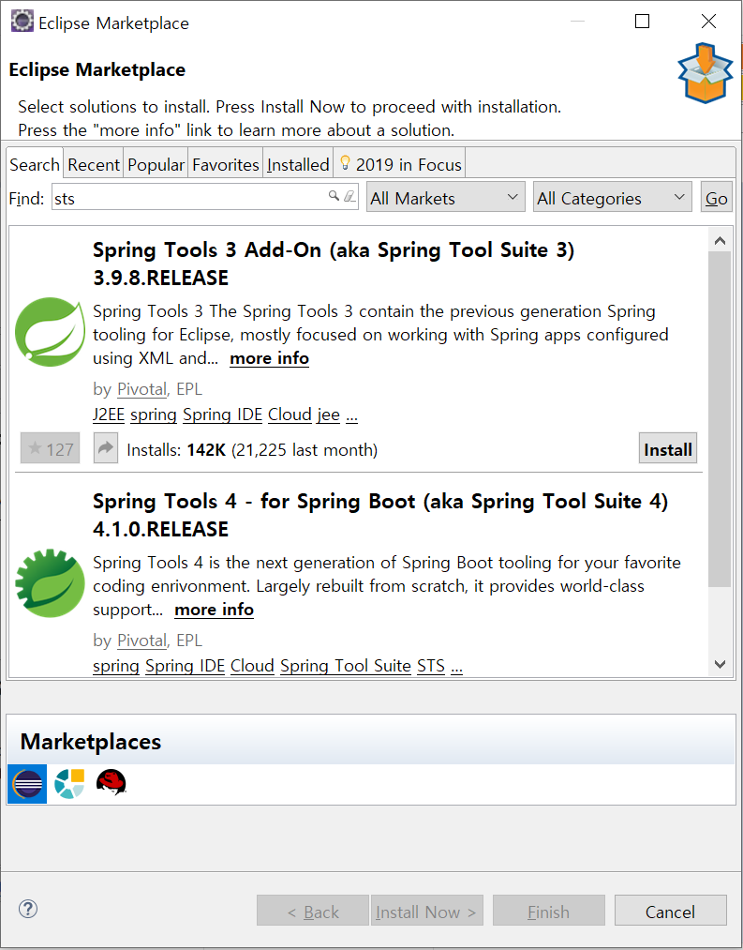
Task: Click the Spring Tools 3 Add-On title
Action: (334, 264)
